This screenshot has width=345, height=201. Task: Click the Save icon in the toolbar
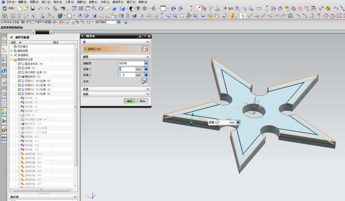pos(32,8)
